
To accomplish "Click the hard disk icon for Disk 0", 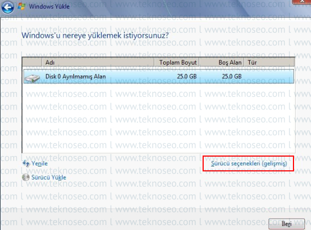I will [x=32, y=78].
